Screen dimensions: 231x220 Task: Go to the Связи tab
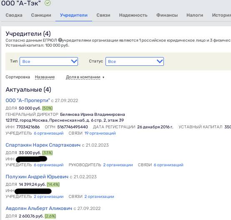[x=103, y=15]
